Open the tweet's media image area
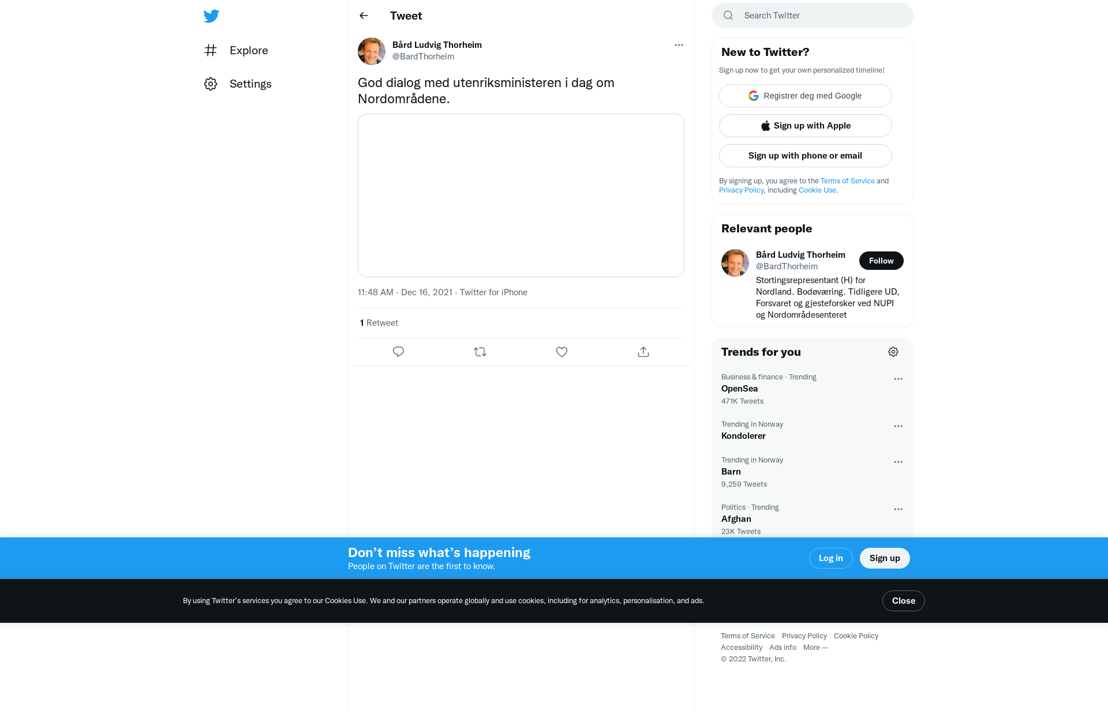Screen dimensions: 1108x711 [521, 195]
